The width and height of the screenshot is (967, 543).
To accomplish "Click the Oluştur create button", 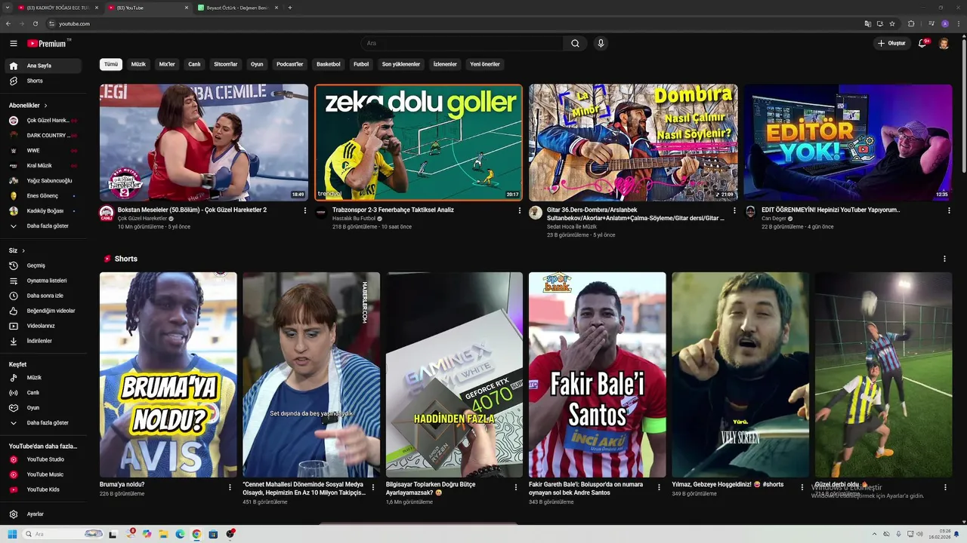I will coord(891,43).
